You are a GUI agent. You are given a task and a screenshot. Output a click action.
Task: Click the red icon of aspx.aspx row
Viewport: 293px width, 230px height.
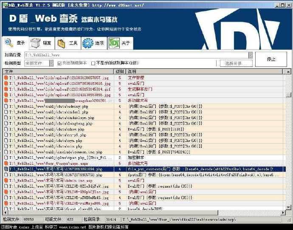click(x=6, y=163)
